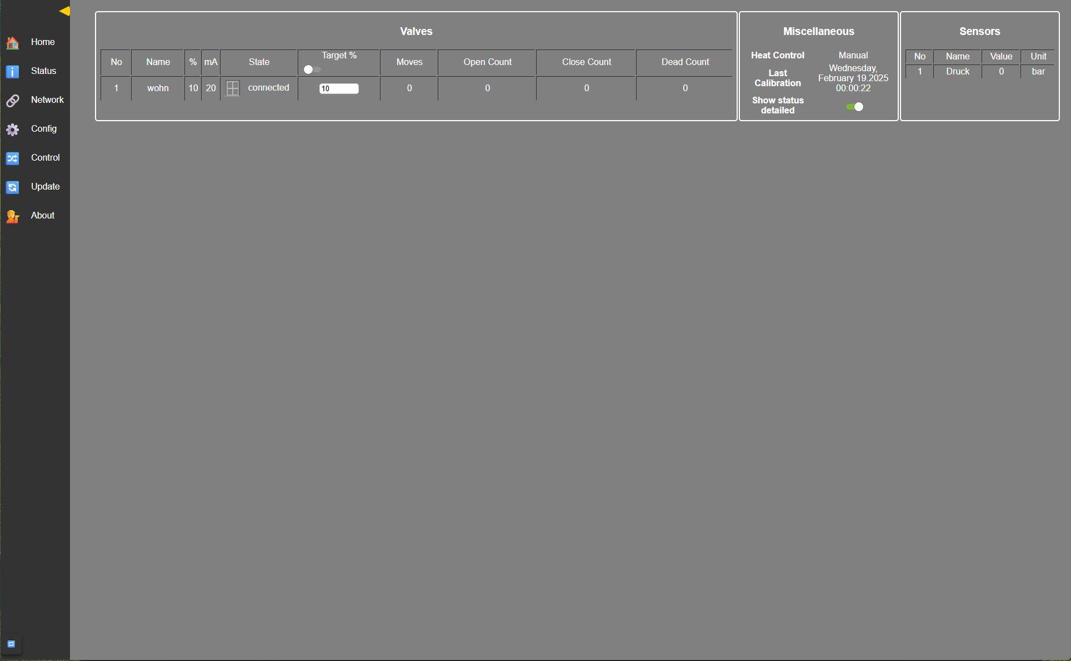Click the blue Status info icon
This screenshot has width=1071, height=661.
point(12,72)
